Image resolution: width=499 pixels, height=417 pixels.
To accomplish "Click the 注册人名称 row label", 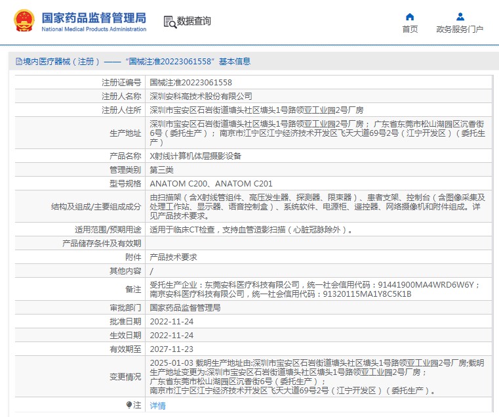I will tap(121, 97).
